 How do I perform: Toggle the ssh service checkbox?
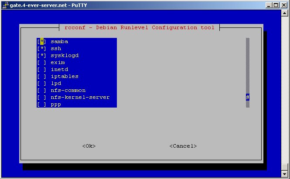42,49
